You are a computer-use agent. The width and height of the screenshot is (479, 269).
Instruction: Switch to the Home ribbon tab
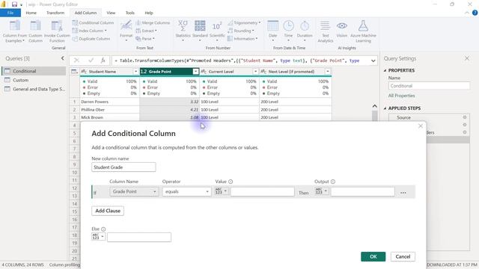(31, 13)
